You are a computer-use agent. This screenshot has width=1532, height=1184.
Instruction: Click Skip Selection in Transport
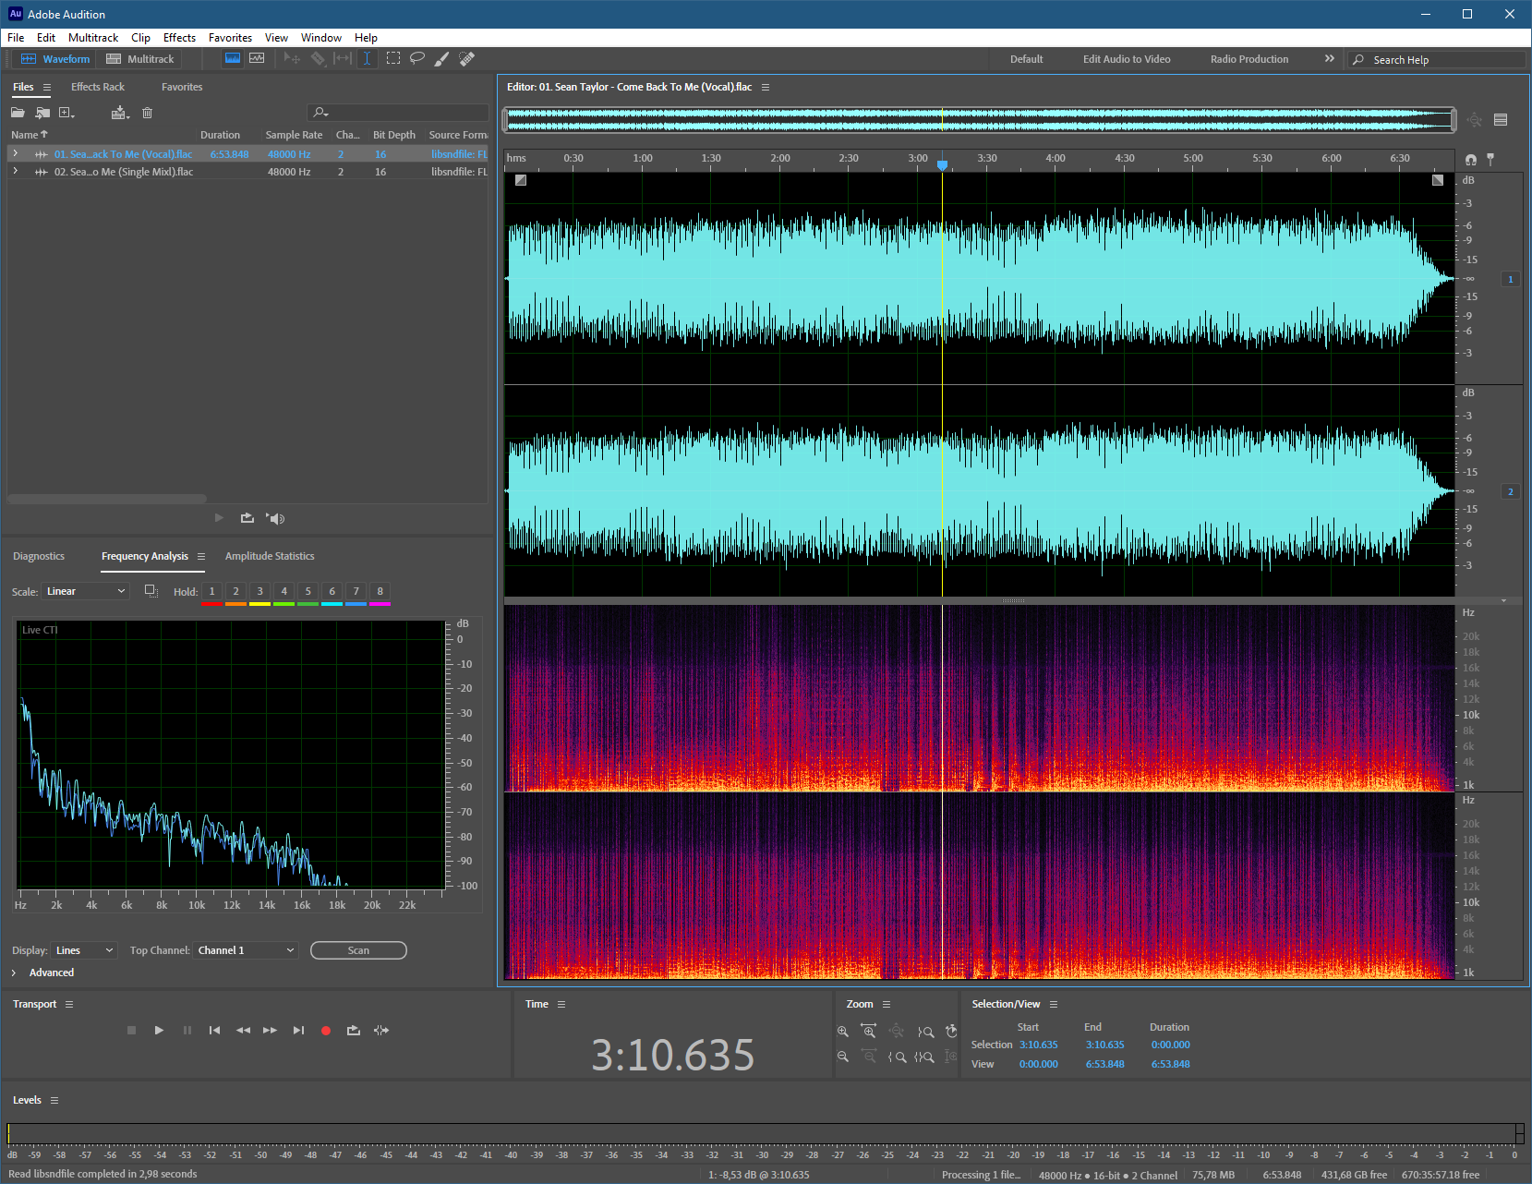click(x=381, y=1031)
